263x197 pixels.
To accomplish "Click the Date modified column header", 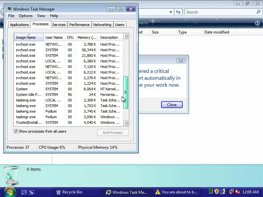I will click(x=220, y=32).
